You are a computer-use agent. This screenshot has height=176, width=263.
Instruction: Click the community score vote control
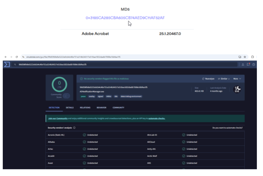click(x=66, y=96)
